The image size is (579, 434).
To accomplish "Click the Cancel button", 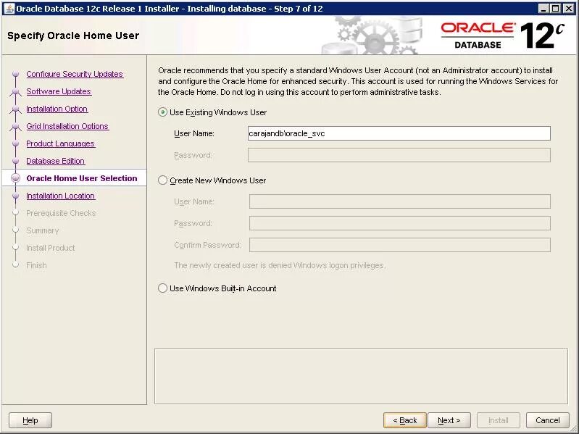I will [x=548, y=420].
